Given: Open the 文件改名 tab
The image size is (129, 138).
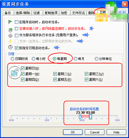Looking at the screenshot, I should [78, 13].
